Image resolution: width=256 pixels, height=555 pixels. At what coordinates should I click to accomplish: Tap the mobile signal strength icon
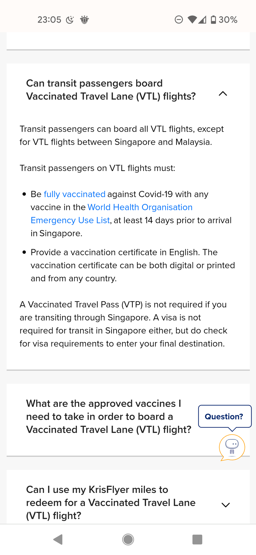pyautogui.click(x=202, y=19)
